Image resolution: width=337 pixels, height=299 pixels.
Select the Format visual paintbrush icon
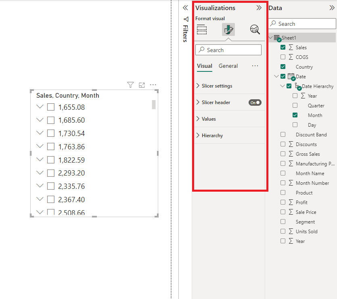pos(228,29)
